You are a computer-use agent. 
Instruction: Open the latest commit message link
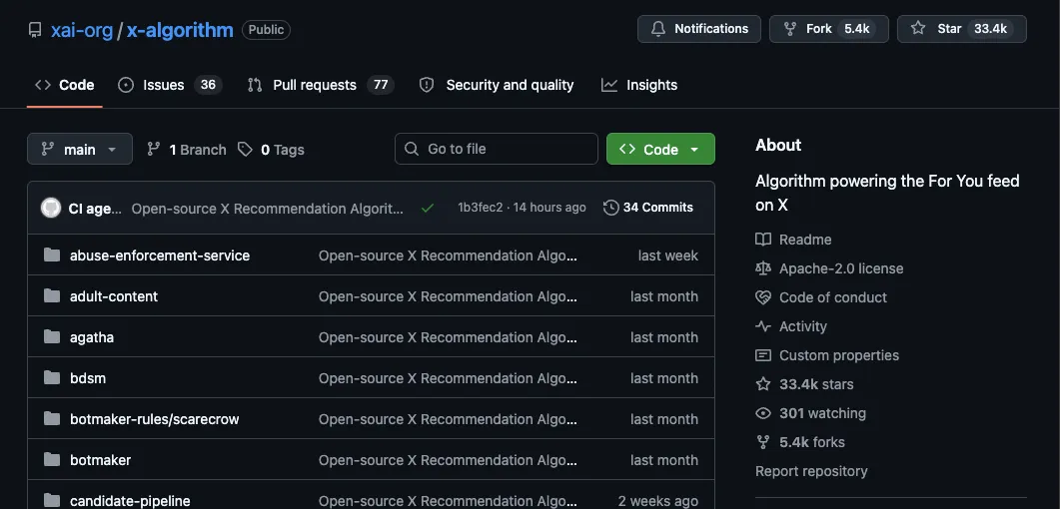[x=267, y=209]
